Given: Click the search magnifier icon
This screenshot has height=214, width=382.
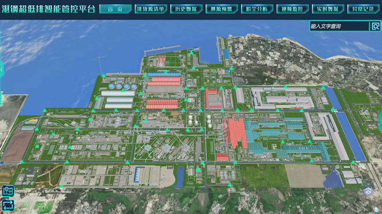Looking at the screenshot, I should [x=376, y=26].
